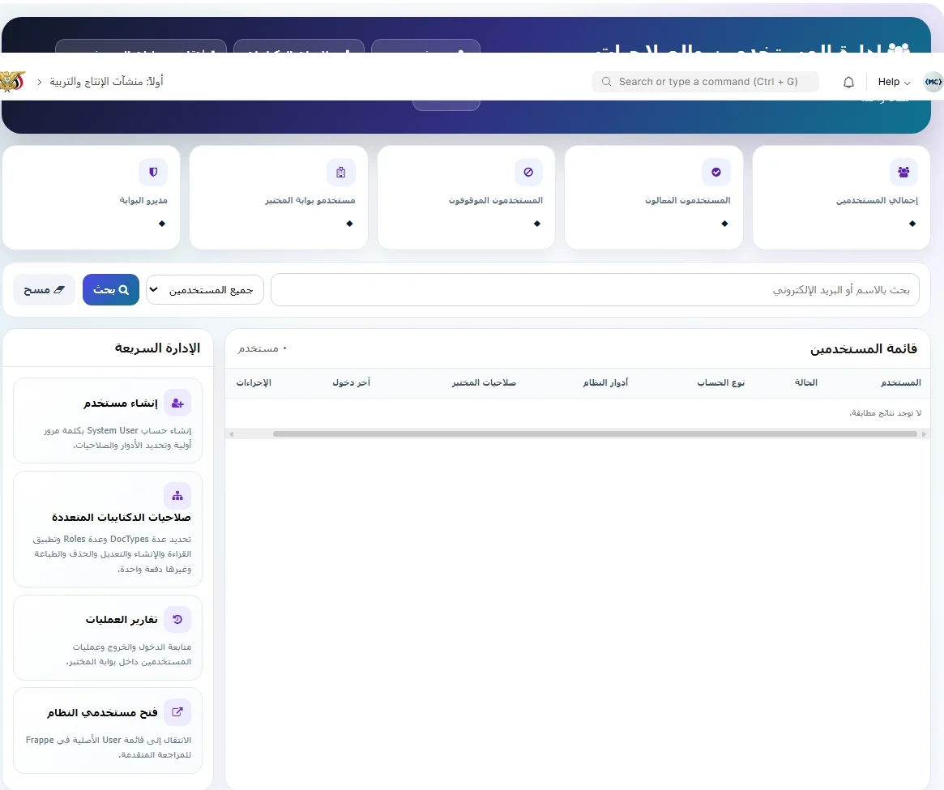Click the command search bar

point(706,82)
